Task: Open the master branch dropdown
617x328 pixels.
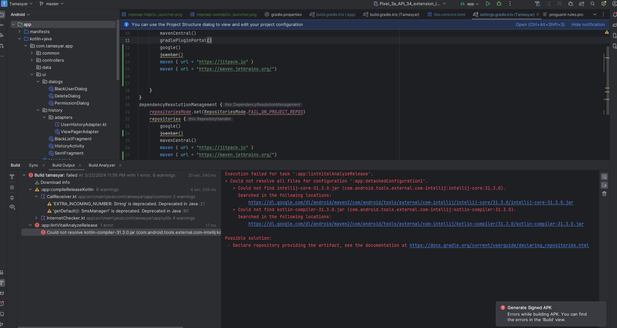Action: (x=51, y=4)
